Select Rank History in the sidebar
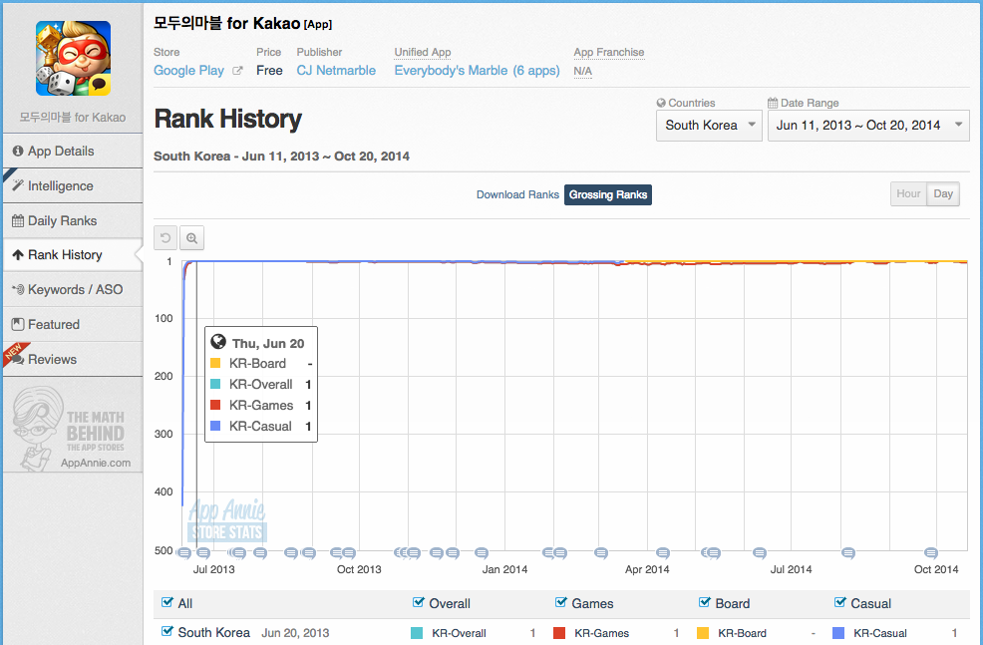Screen dimensions: 983x645 (x=73, y=255)
